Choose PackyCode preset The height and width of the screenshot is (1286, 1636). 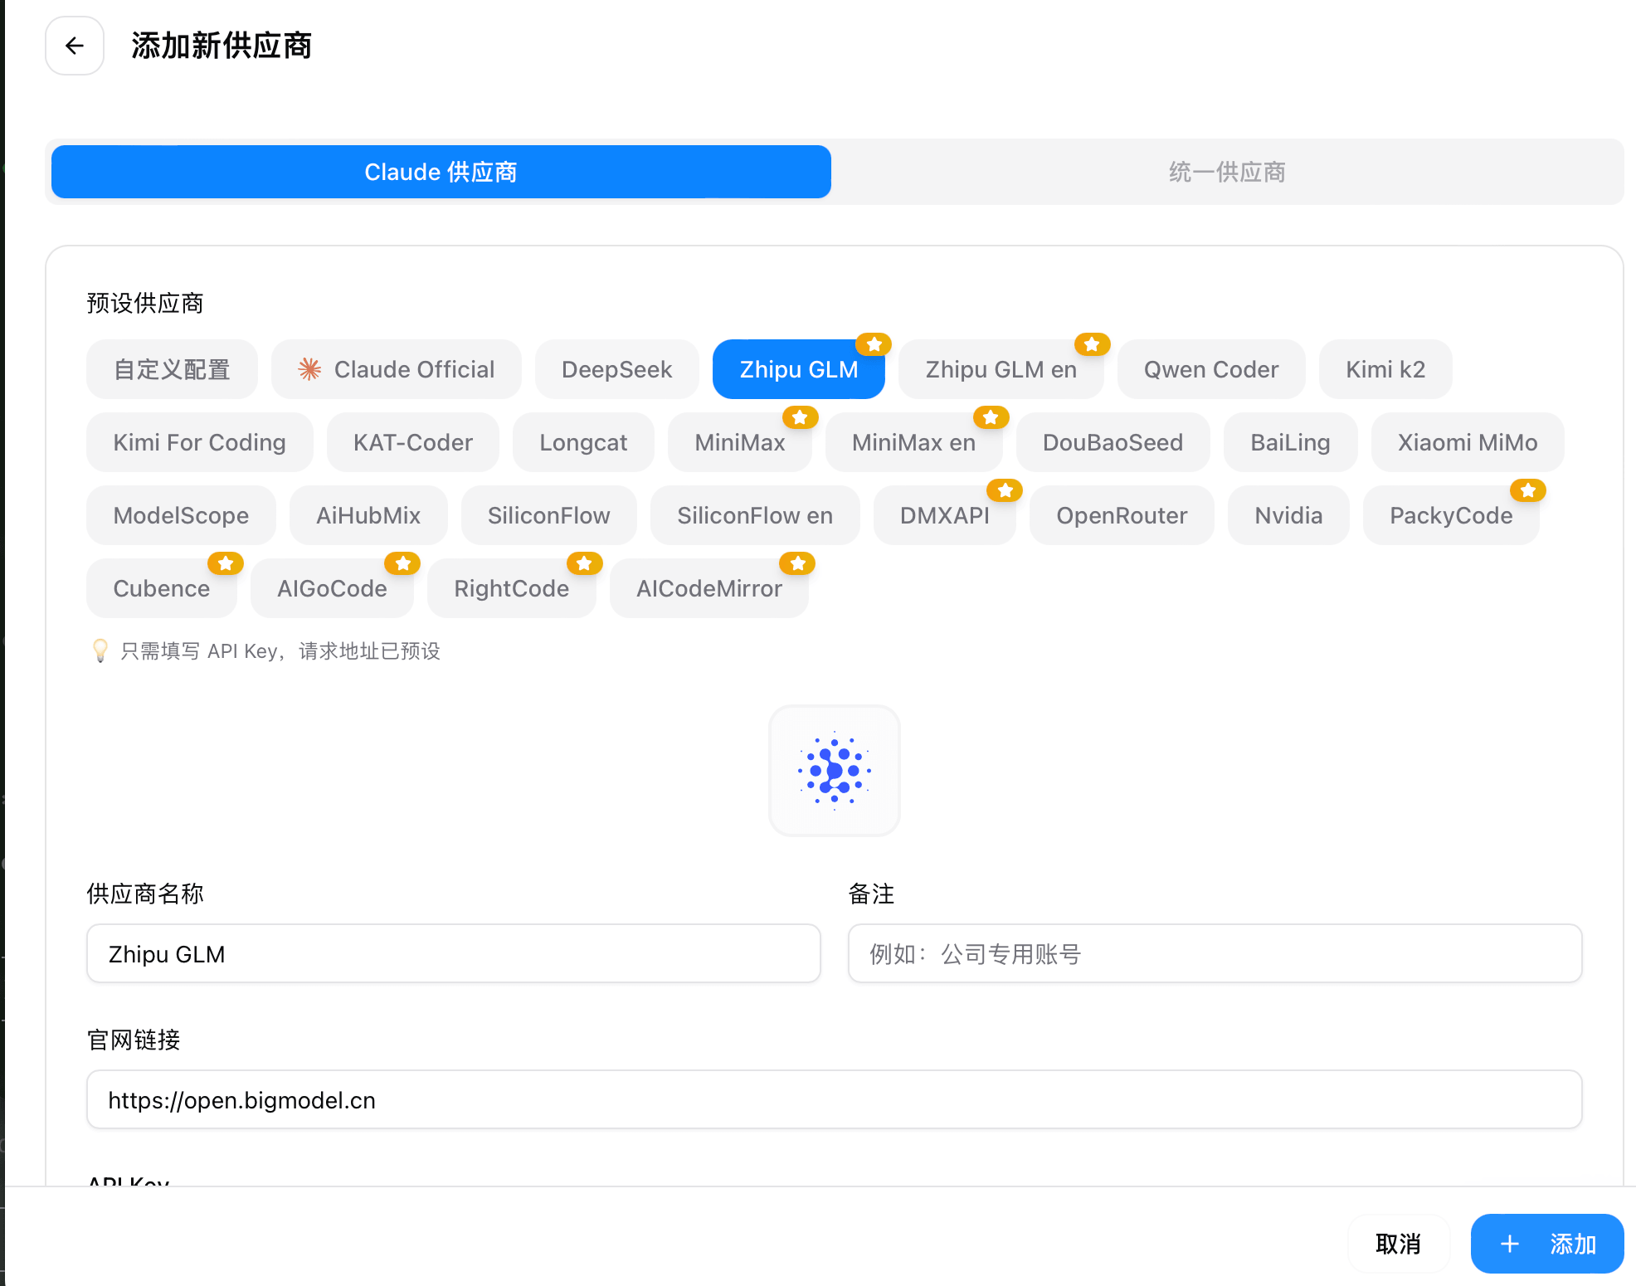click(x=1451, y=515)
